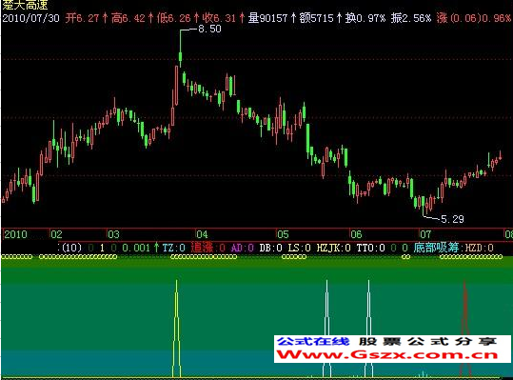Click the turnover amount 额5715 readout
513x380 pixels.
coord(316,18)
